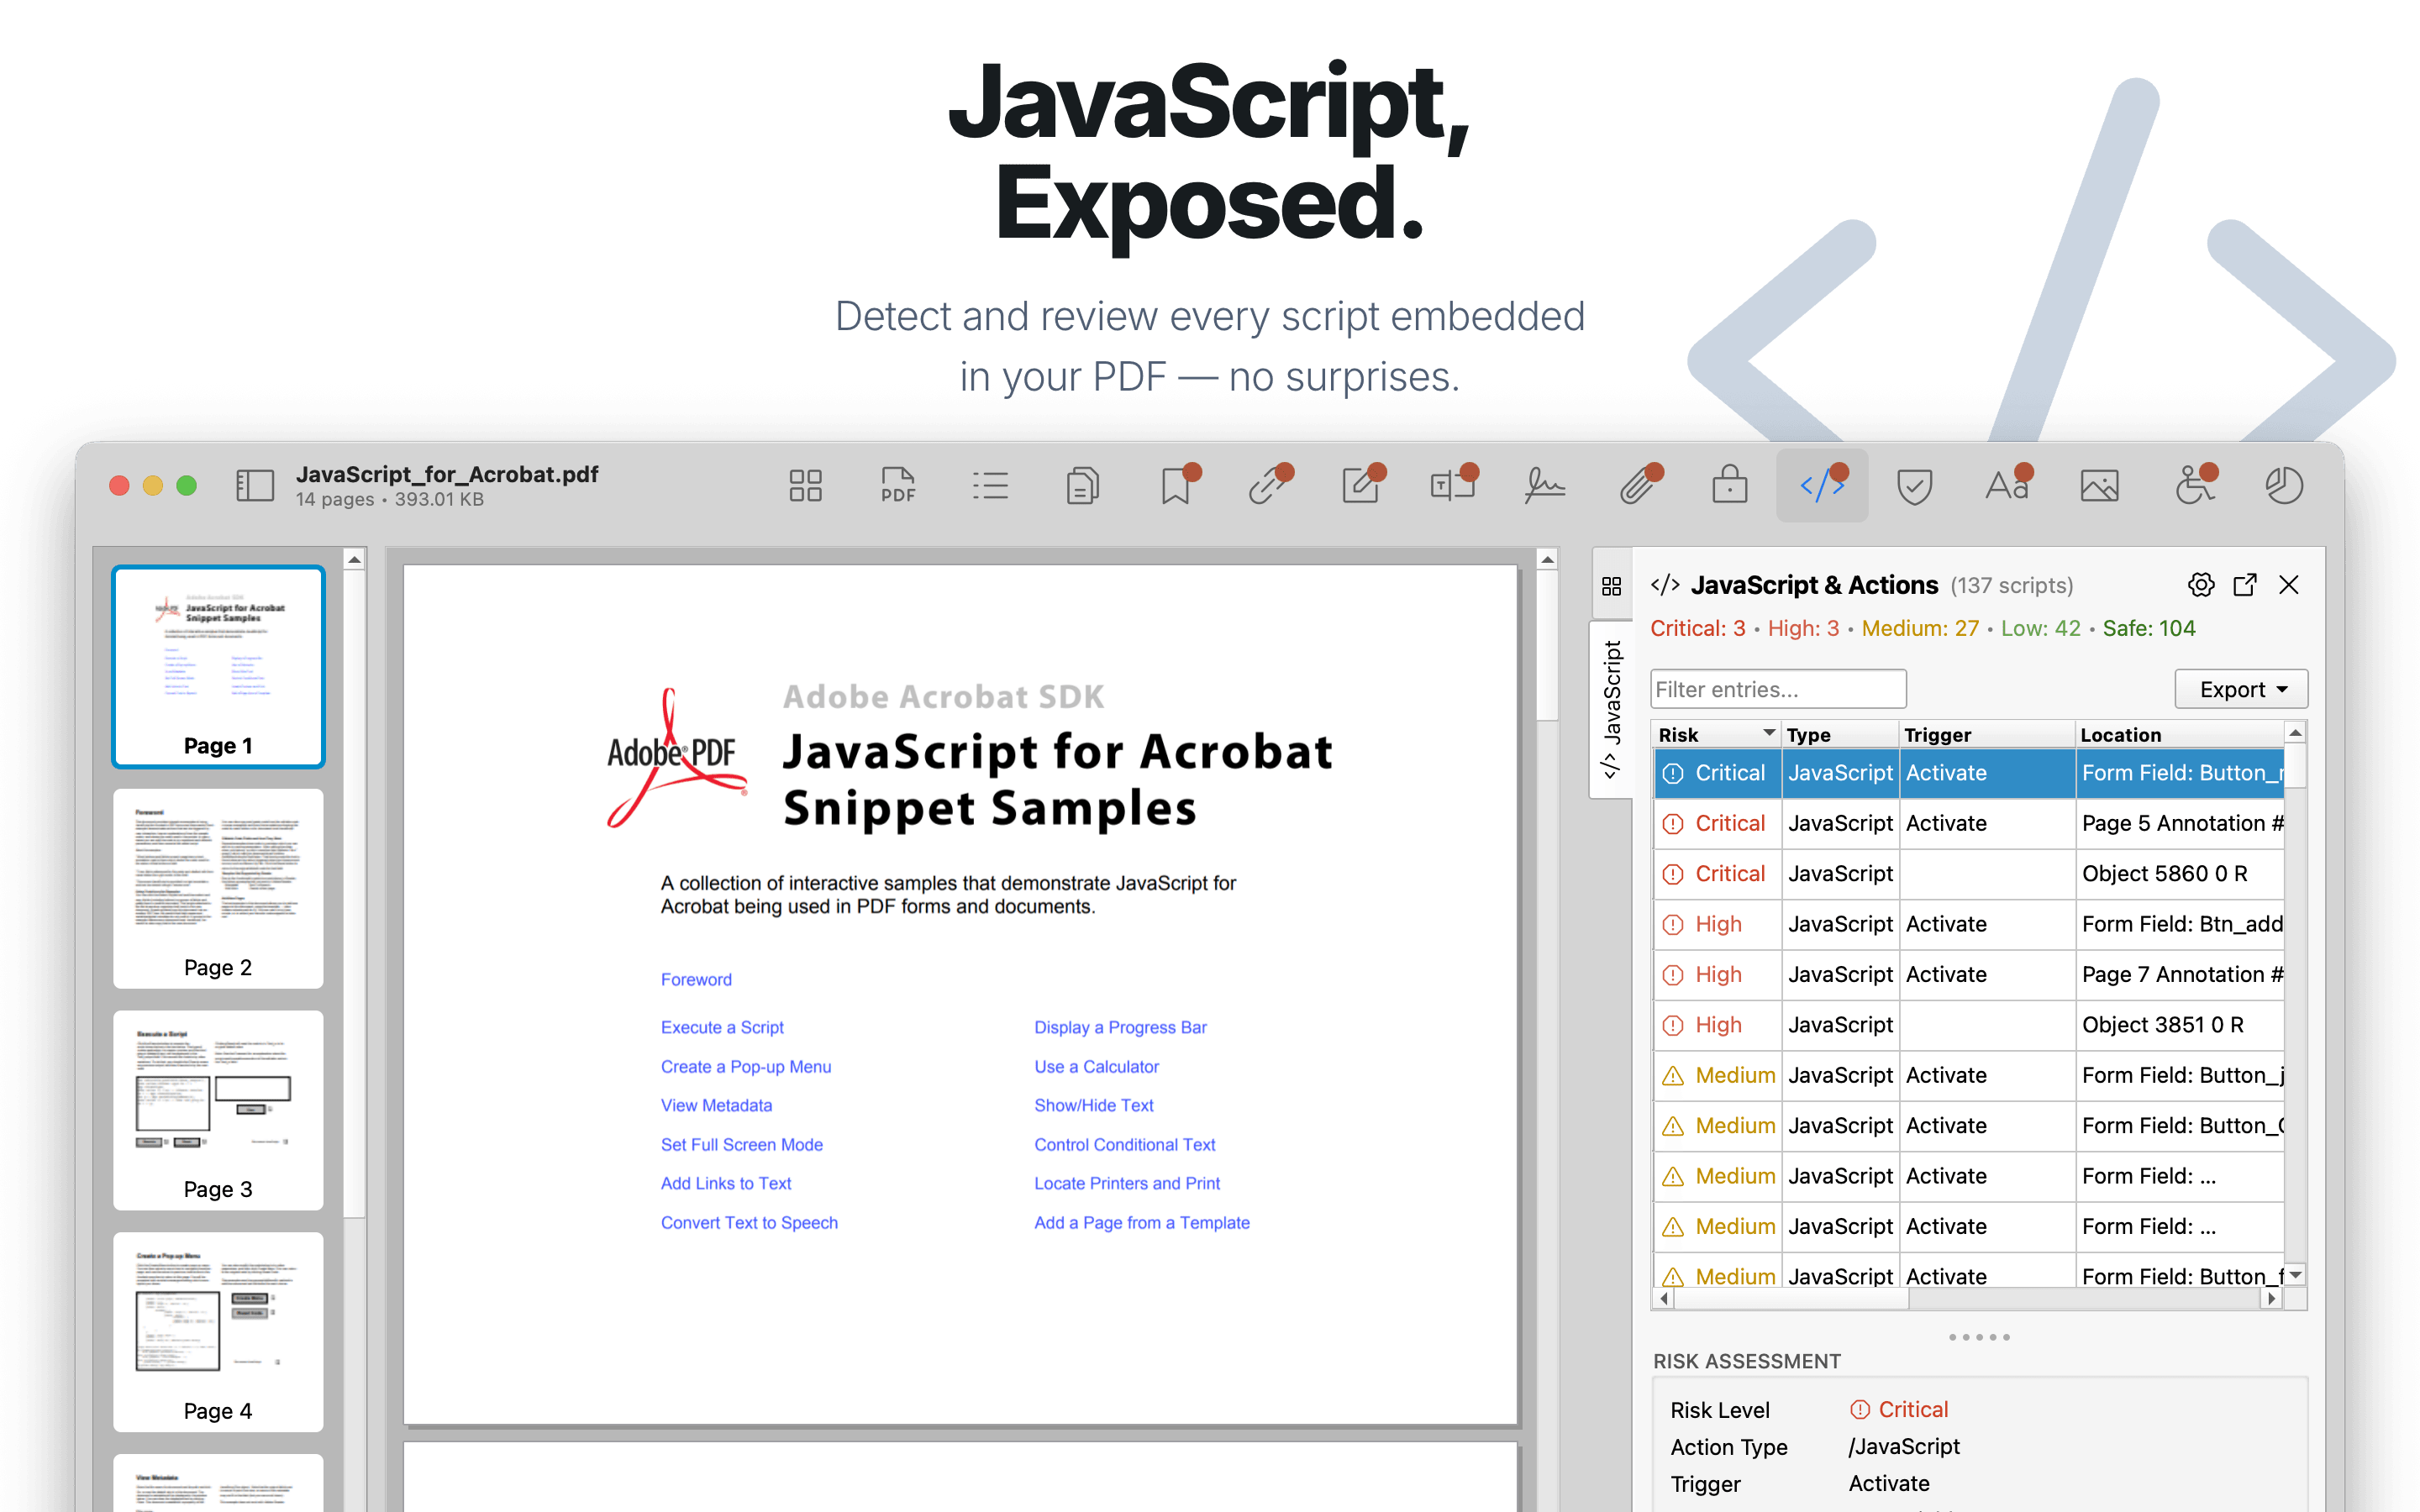Select High row Object 3851 0 R
Image resolution: width=2420 pixels, height=1512 pixels.
1969,1025
